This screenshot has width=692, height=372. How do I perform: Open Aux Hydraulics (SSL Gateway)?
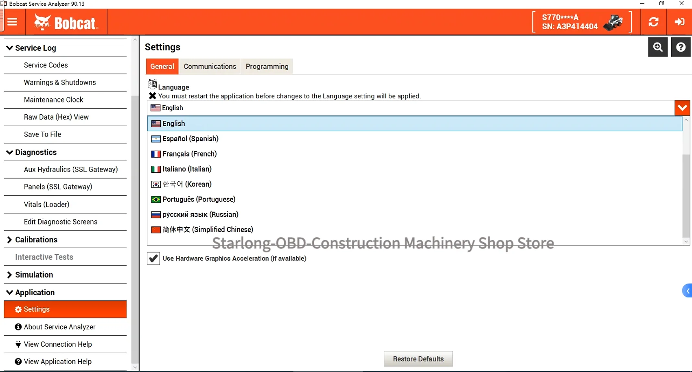[x=65, y=170]
